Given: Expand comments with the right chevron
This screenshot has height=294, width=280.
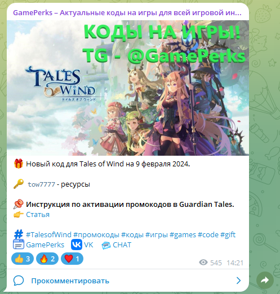Looking at the screenshot, I should (x=238, y=281).
